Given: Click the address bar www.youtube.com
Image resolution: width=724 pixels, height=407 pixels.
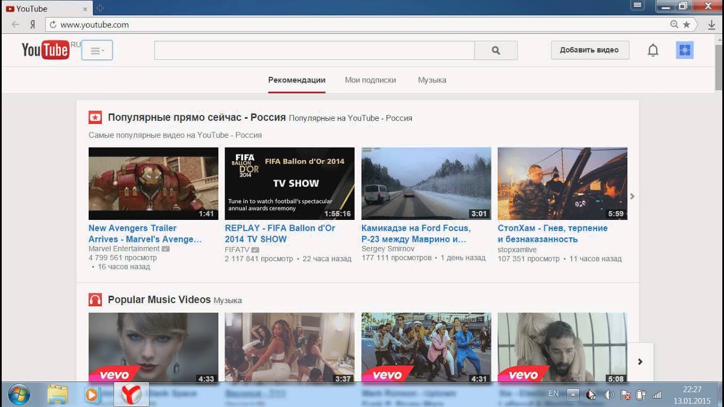Looking at the screenshot, I should tap(94, 25).
